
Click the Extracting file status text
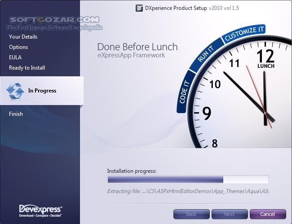click(188, 191)
